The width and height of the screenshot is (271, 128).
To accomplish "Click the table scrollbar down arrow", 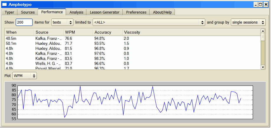I will coord(263,67).
